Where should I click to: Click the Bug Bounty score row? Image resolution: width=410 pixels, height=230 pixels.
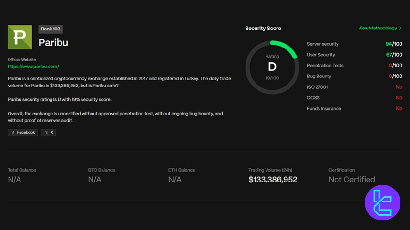pyautogui.click(x=354, y=76)
